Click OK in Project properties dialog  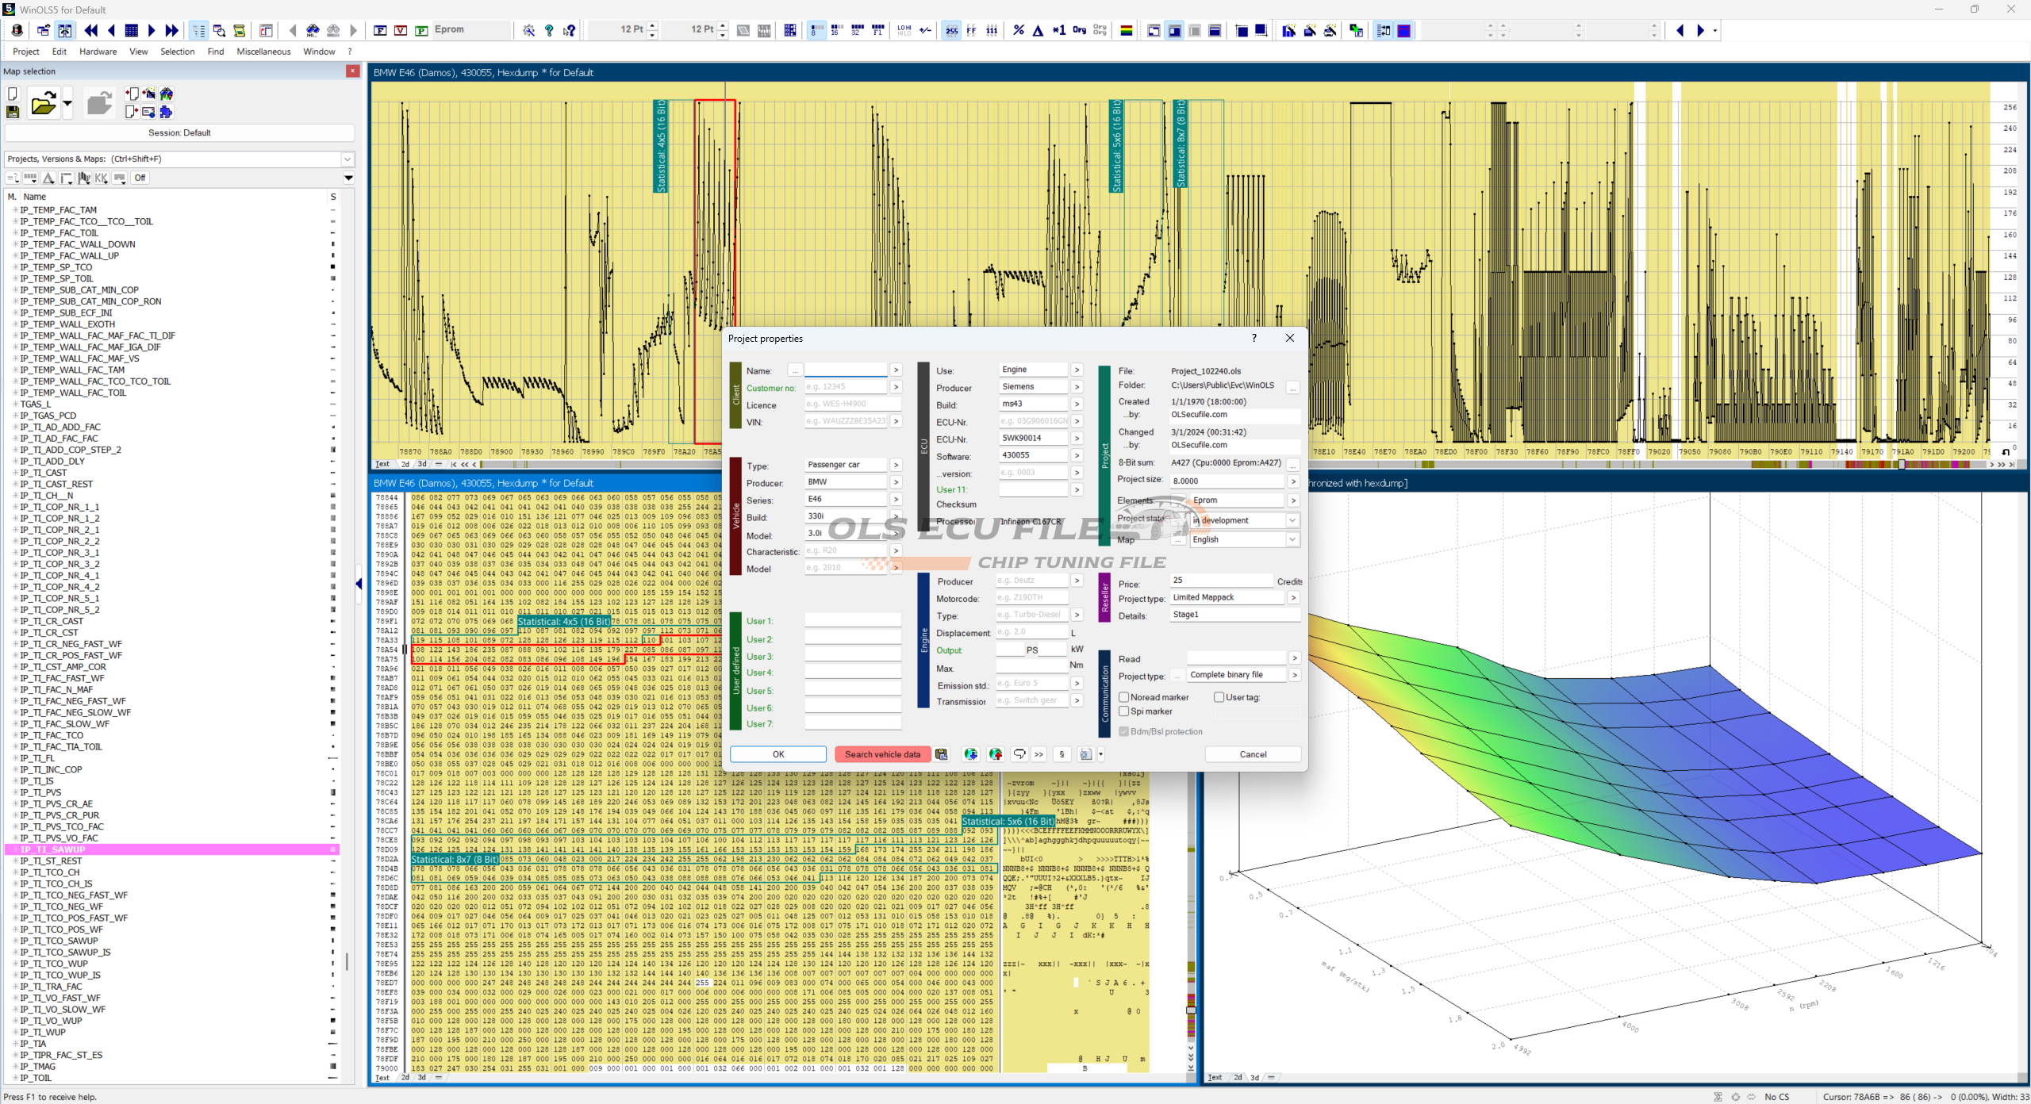coord(778,754)
